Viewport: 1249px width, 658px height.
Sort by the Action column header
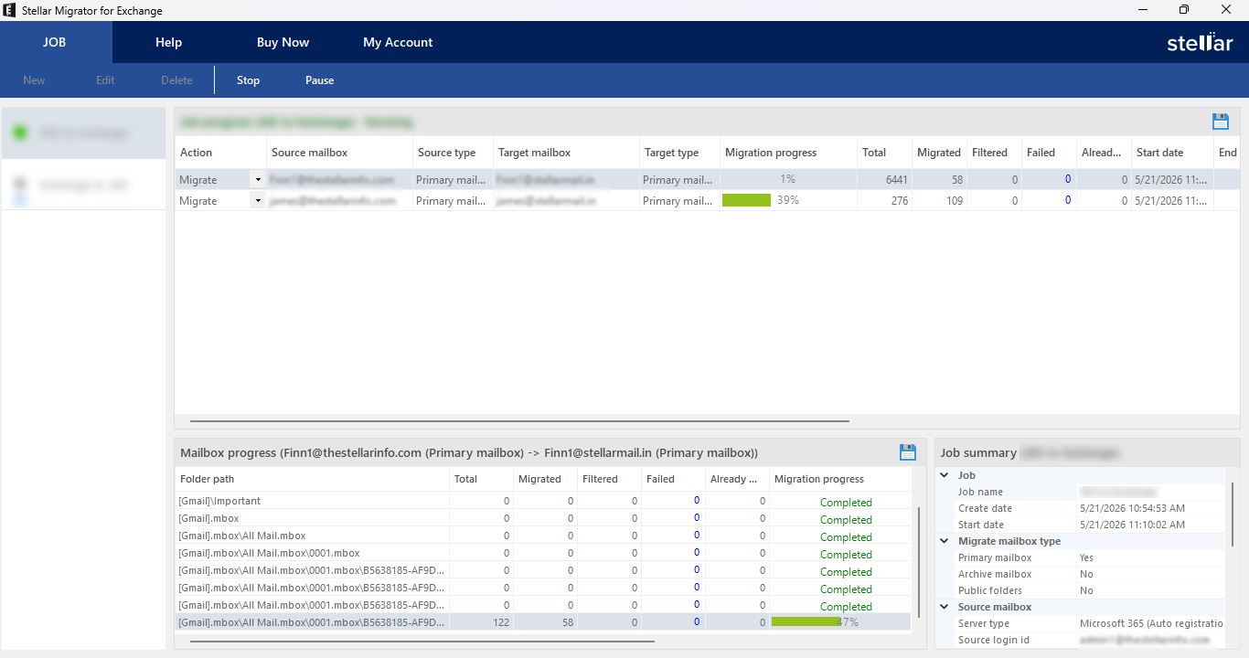point(220,153)
